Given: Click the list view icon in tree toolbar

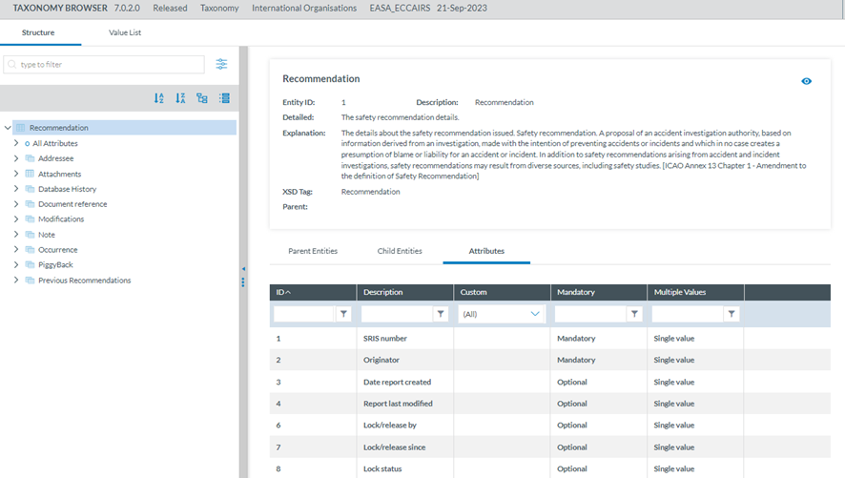Looking at the screenshot, I should tap(225, 98).
